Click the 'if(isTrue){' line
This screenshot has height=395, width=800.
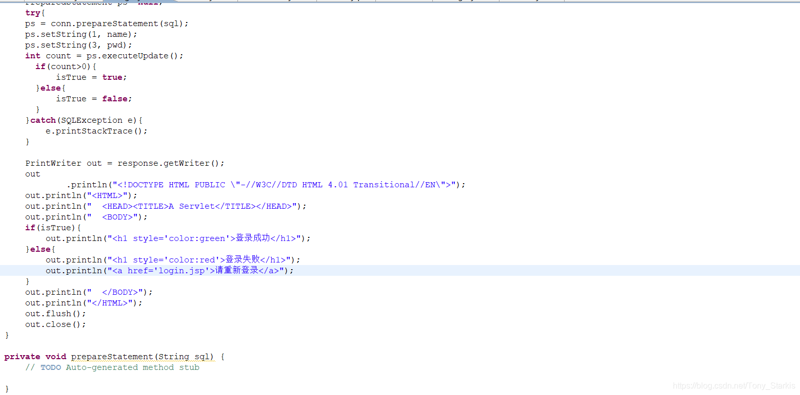(53, 228)
